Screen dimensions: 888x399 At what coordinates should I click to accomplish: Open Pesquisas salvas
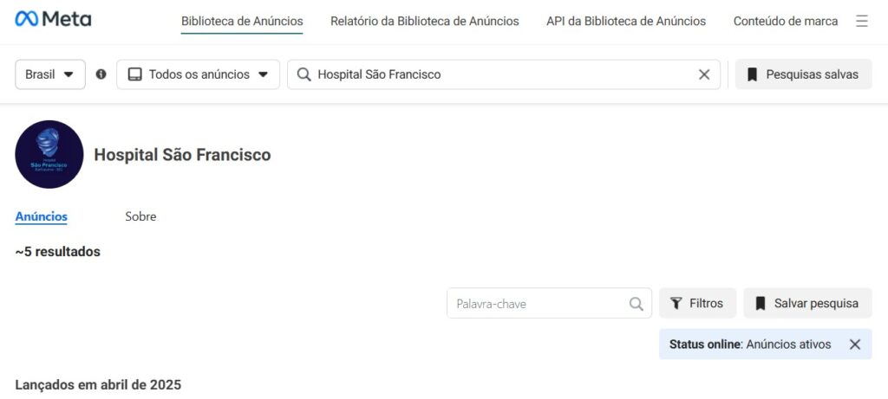click(x=804, y=74)
